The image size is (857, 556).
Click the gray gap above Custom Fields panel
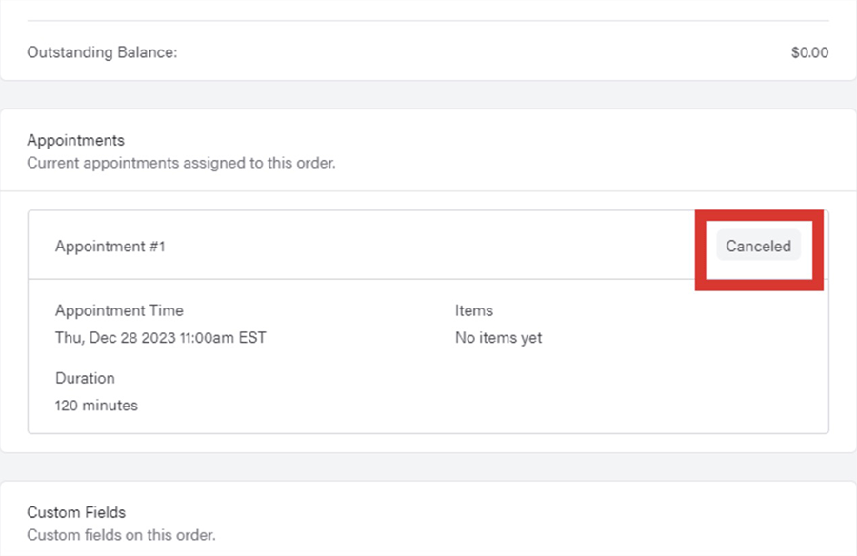(x=428, y=467)
